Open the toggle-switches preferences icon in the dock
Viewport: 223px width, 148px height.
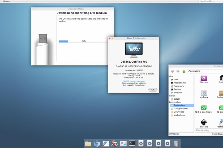point(123,144)
